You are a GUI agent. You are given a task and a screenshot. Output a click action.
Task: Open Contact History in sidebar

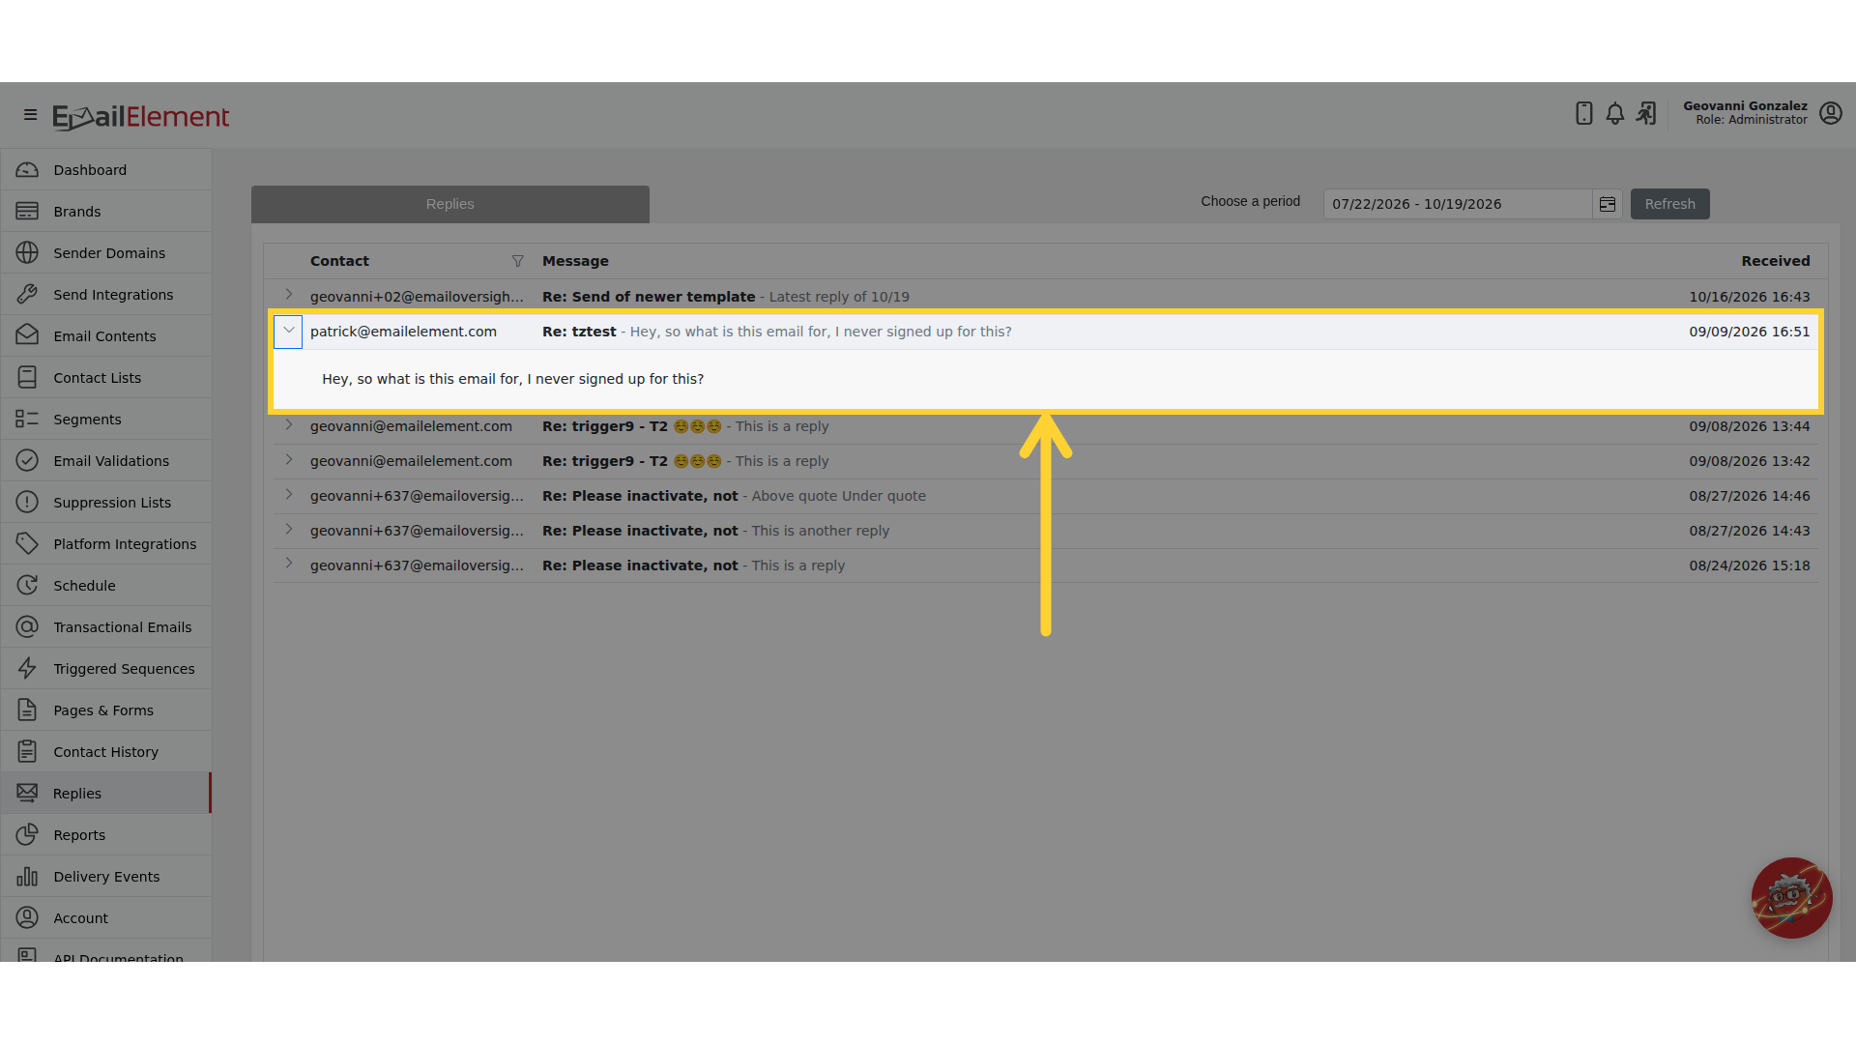click(x=106, y=752)
